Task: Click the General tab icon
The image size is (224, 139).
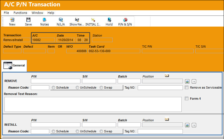Action: (x=8, y=65)
